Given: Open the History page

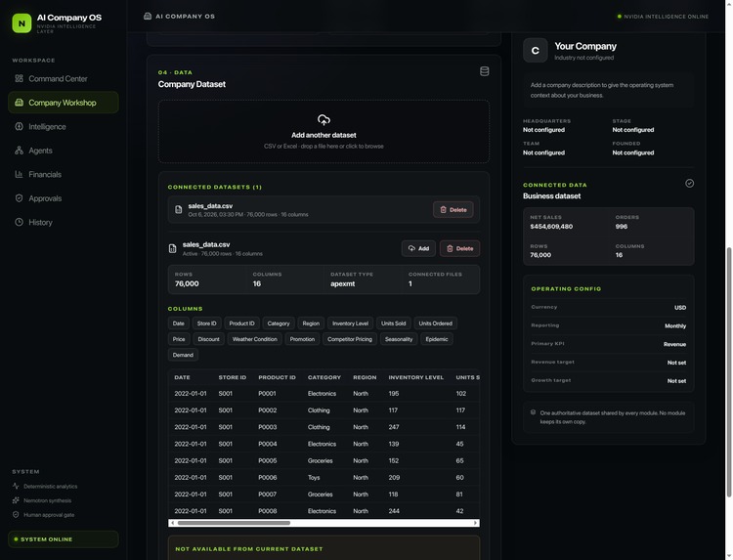Looking at the screenshot, I should (x=64, y=222).
